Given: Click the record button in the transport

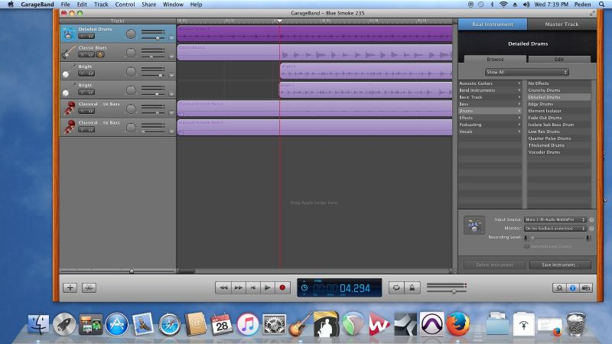Looking at the screenshot, I should [x=282, y=287].
